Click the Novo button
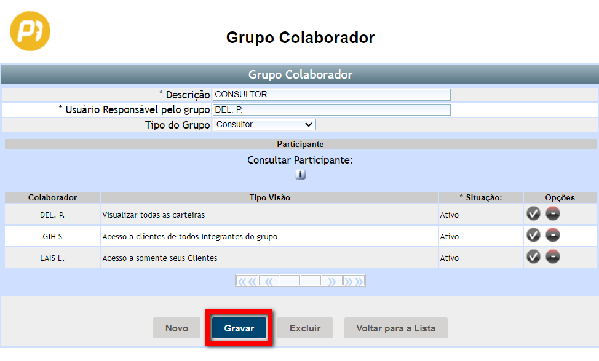599x361 pixels. [177, 328]
